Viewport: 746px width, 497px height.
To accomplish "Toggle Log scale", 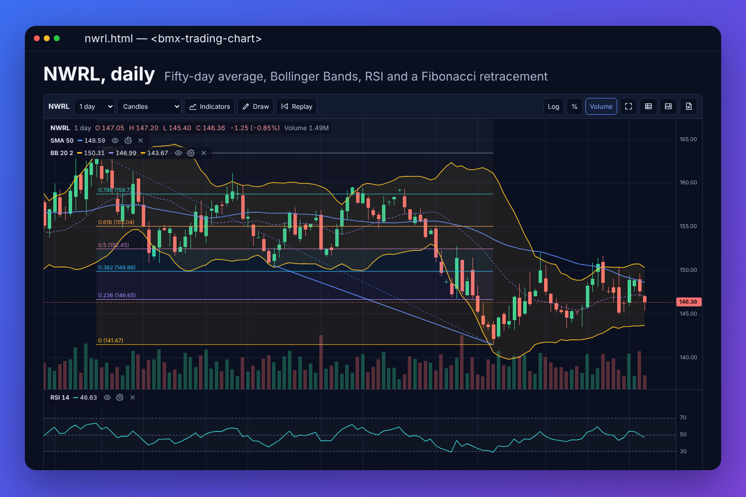I will 554,106.
